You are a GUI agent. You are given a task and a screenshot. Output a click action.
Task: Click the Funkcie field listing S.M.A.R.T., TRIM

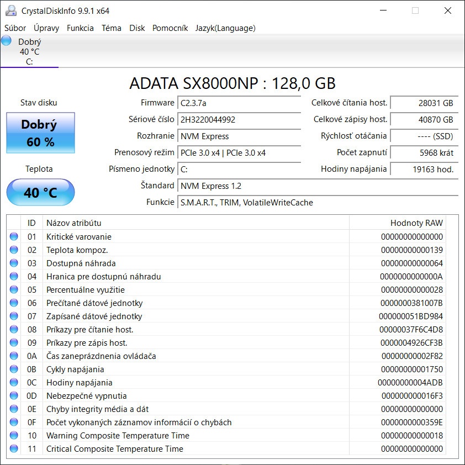tap(318, 203)
